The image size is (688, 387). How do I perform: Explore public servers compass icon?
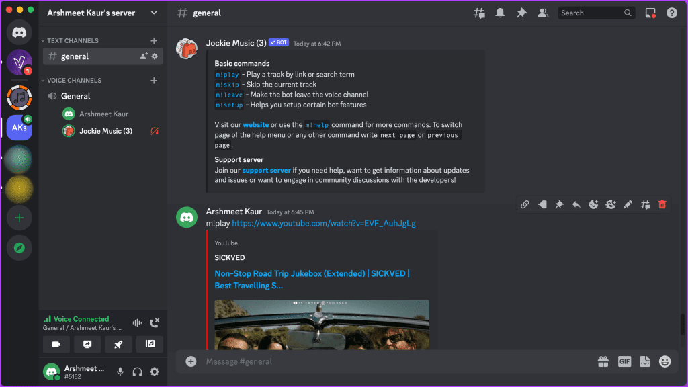[x=19, y=248]
